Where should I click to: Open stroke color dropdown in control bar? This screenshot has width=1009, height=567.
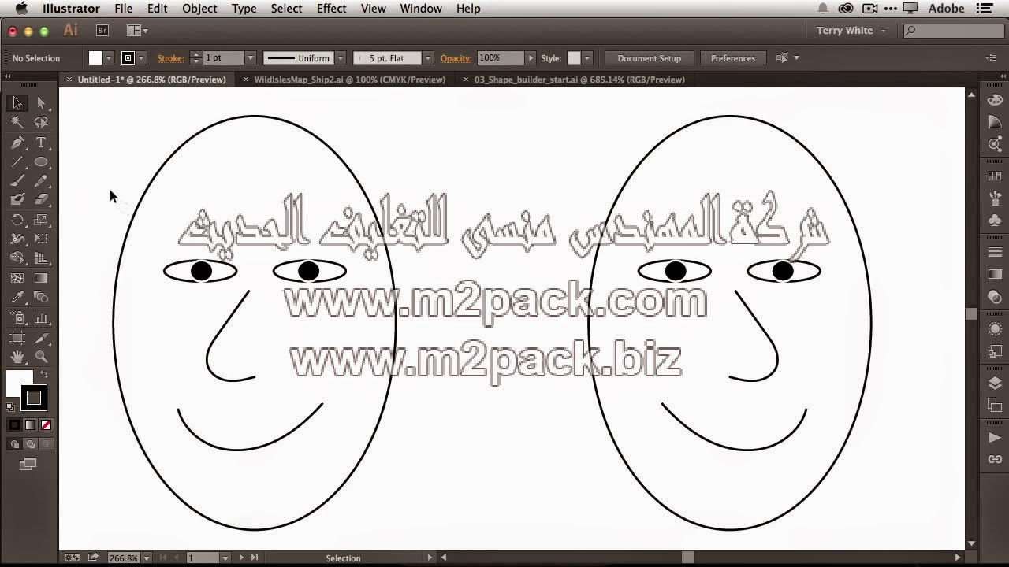142,58
